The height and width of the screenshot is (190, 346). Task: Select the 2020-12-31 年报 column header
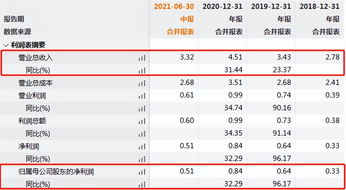pos(222,6)
